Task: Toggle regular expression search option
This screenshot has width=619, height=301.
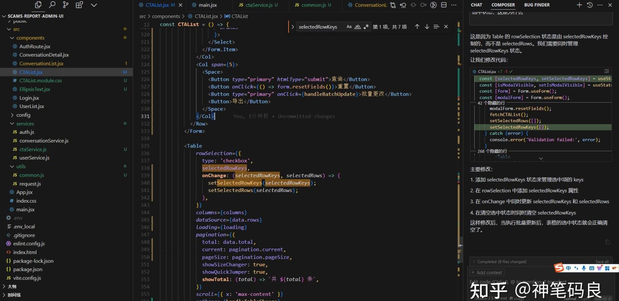Action: (x=366, y=27)
